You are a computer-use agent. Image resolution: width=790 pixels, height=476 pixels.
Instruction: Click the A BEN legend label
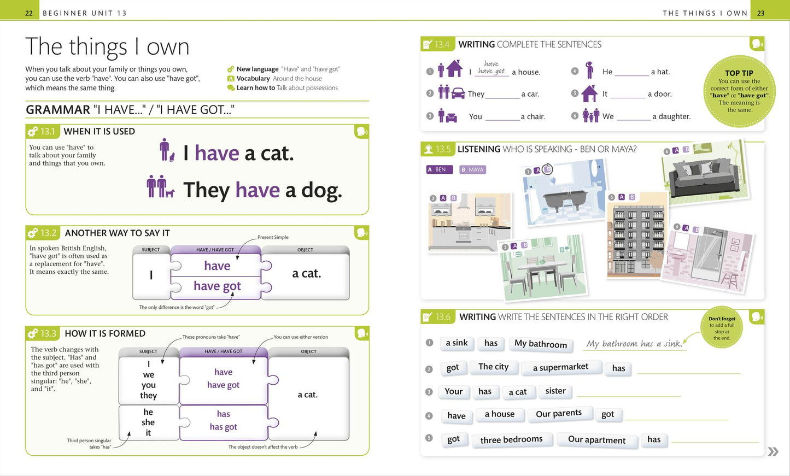click(x=440, y=169)
